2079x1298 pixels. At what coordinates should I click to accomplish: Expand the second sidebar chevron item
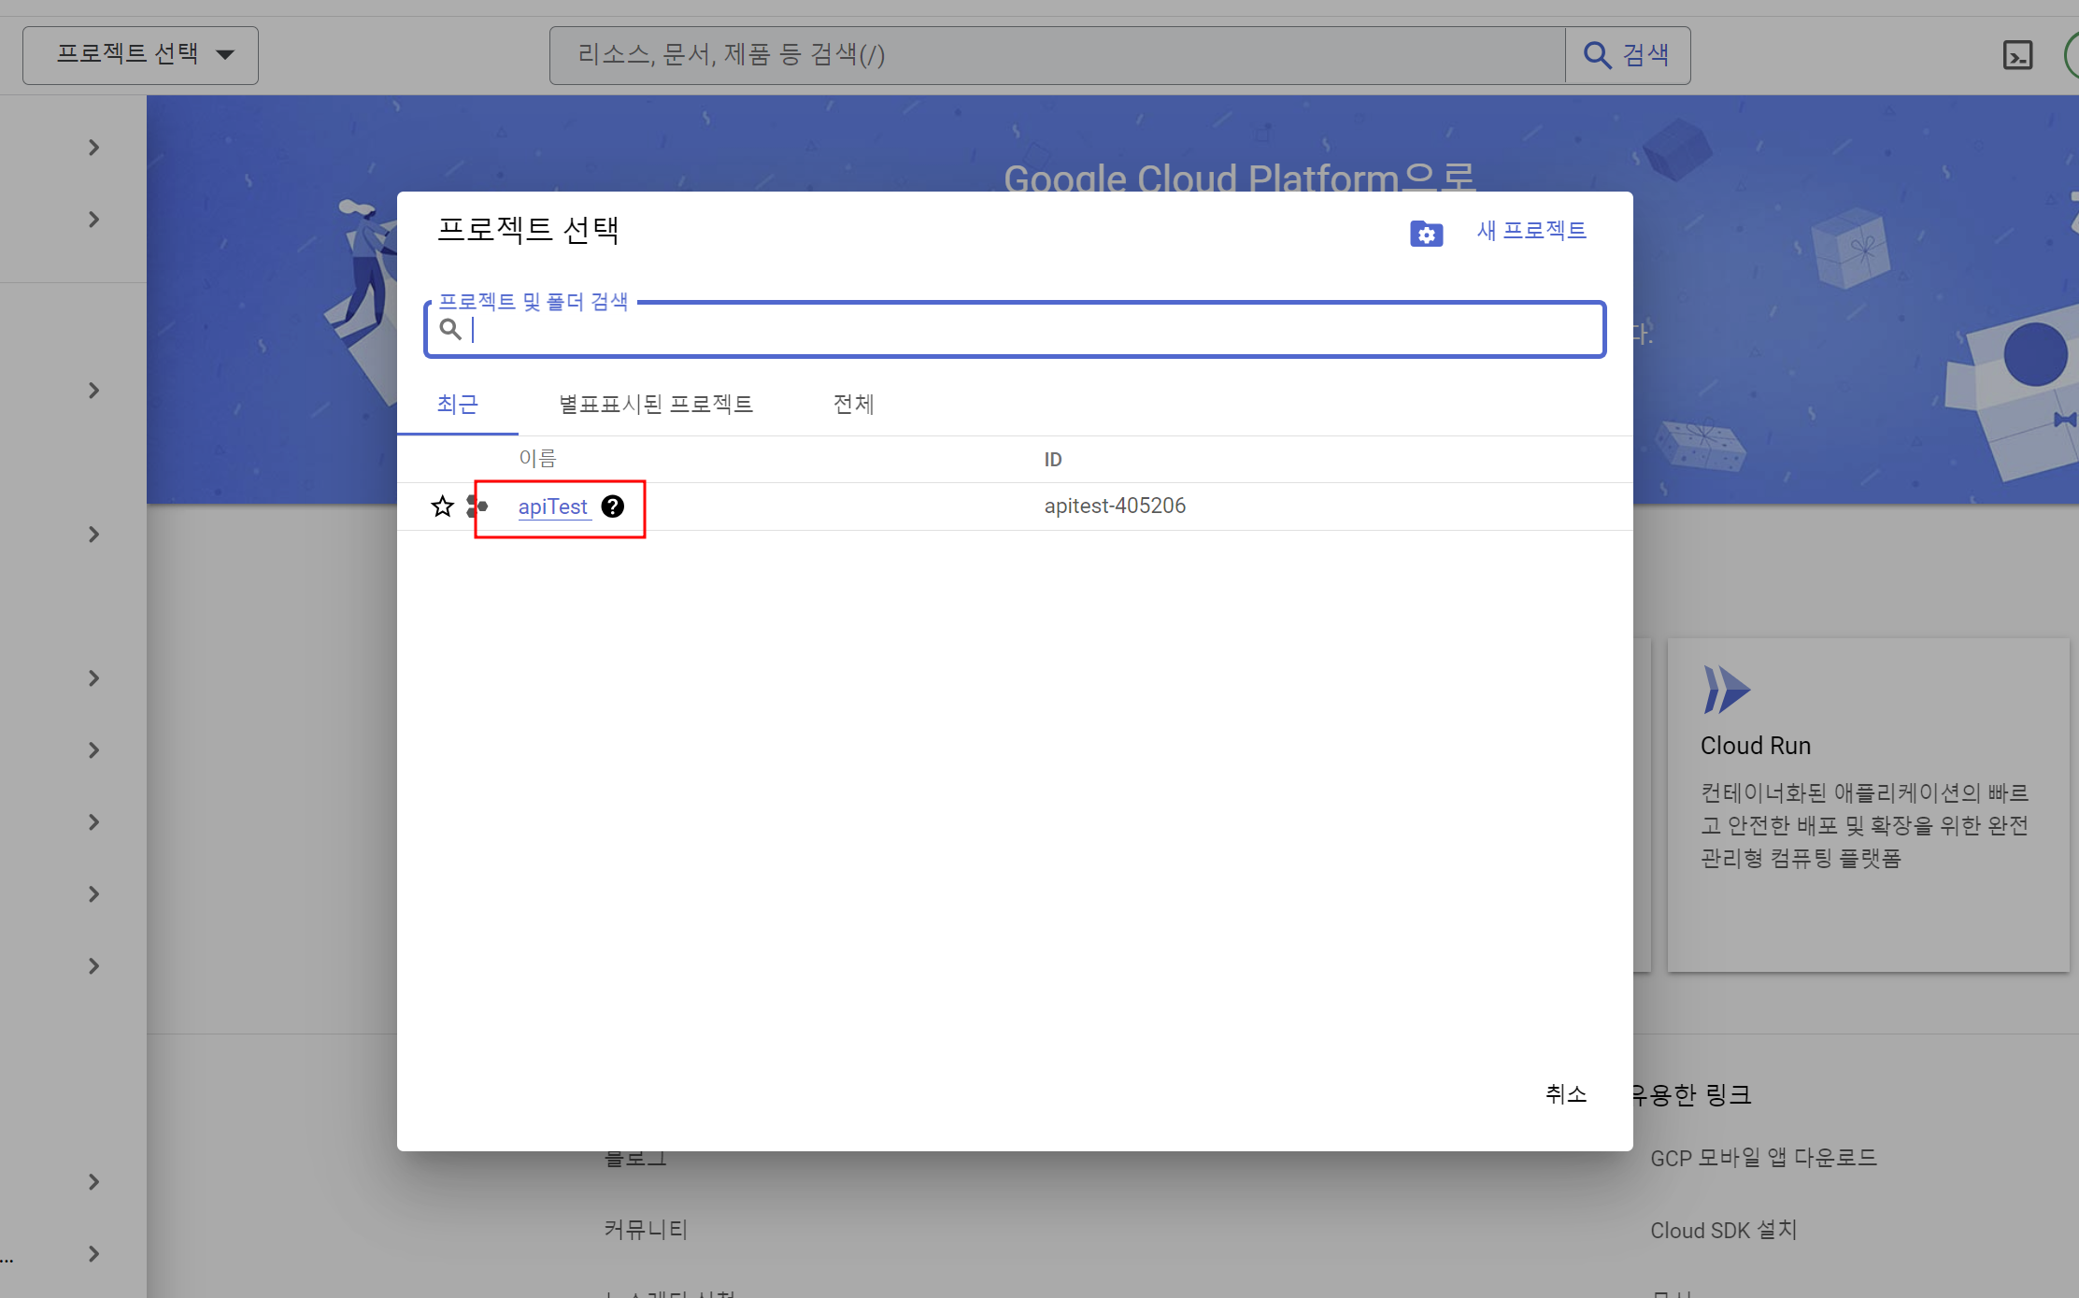[x=93, y=220]
